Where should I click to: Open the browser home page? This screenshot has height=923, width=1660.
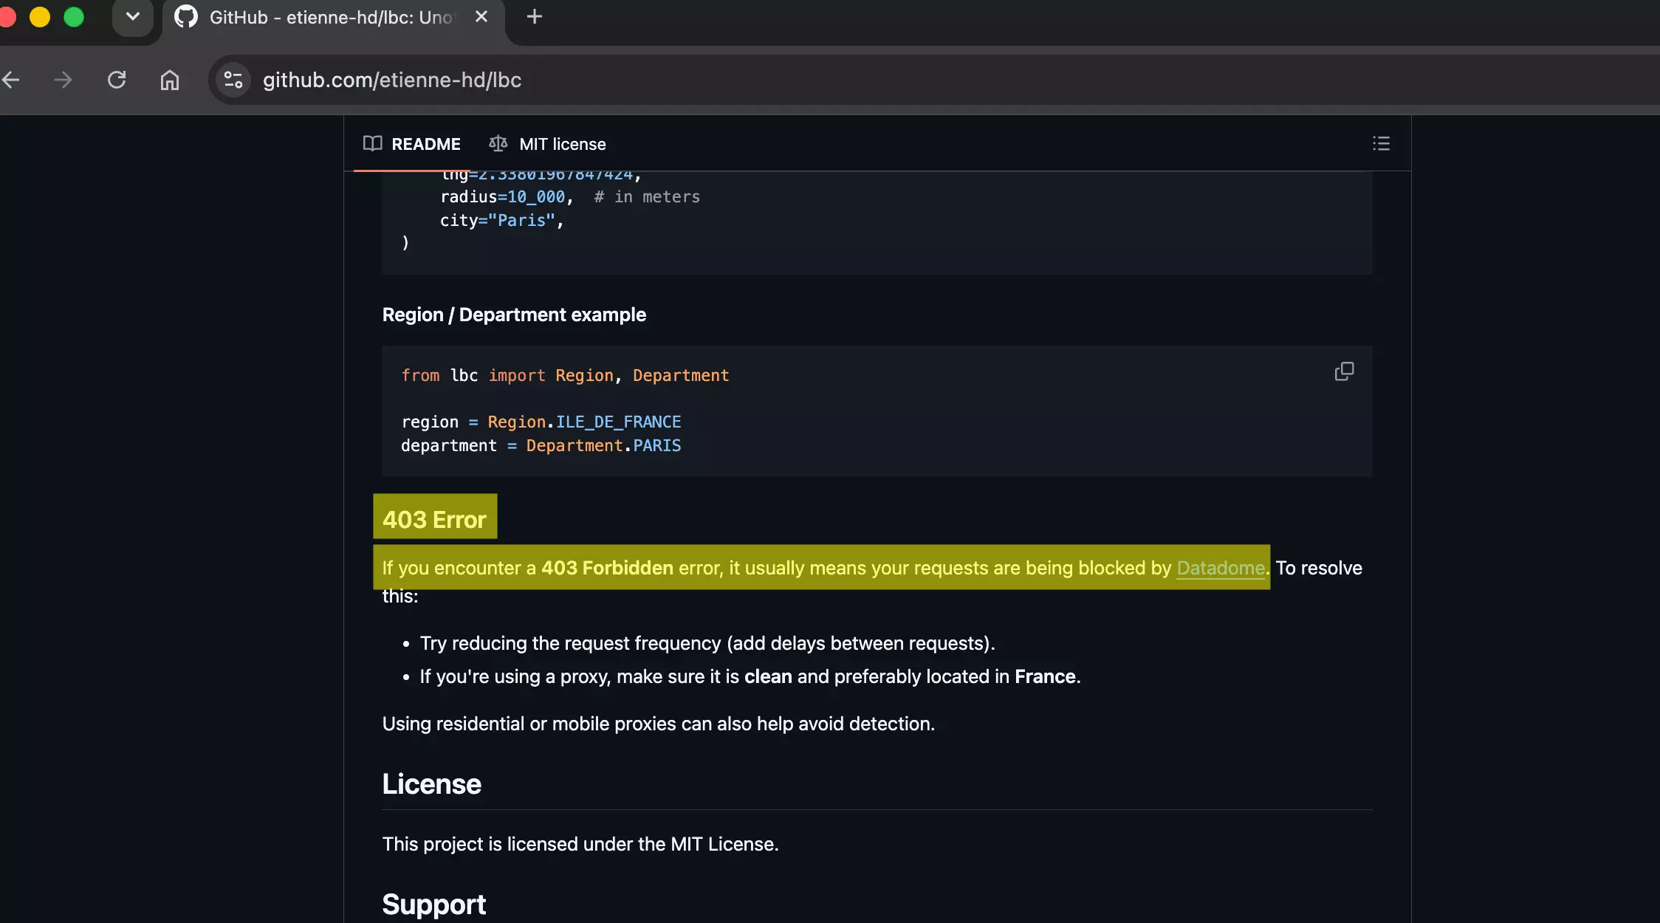tap(170, 80)
